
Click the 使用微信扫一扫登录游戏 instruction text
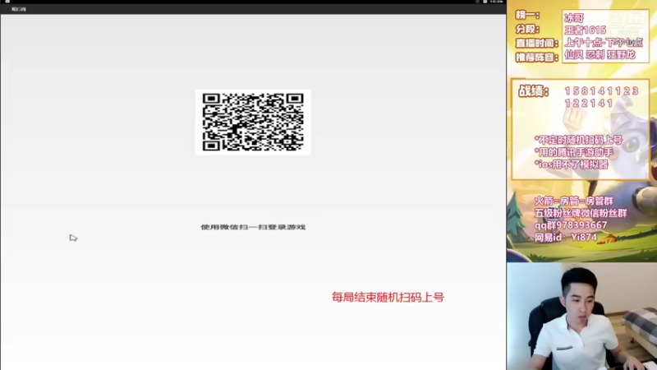coord(253,227)
